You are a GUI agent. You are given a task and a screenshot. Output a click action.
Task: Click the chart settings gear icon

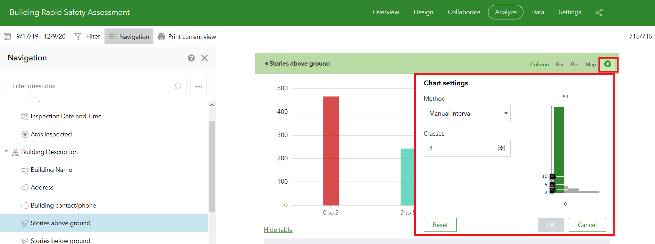pos(608,64)
